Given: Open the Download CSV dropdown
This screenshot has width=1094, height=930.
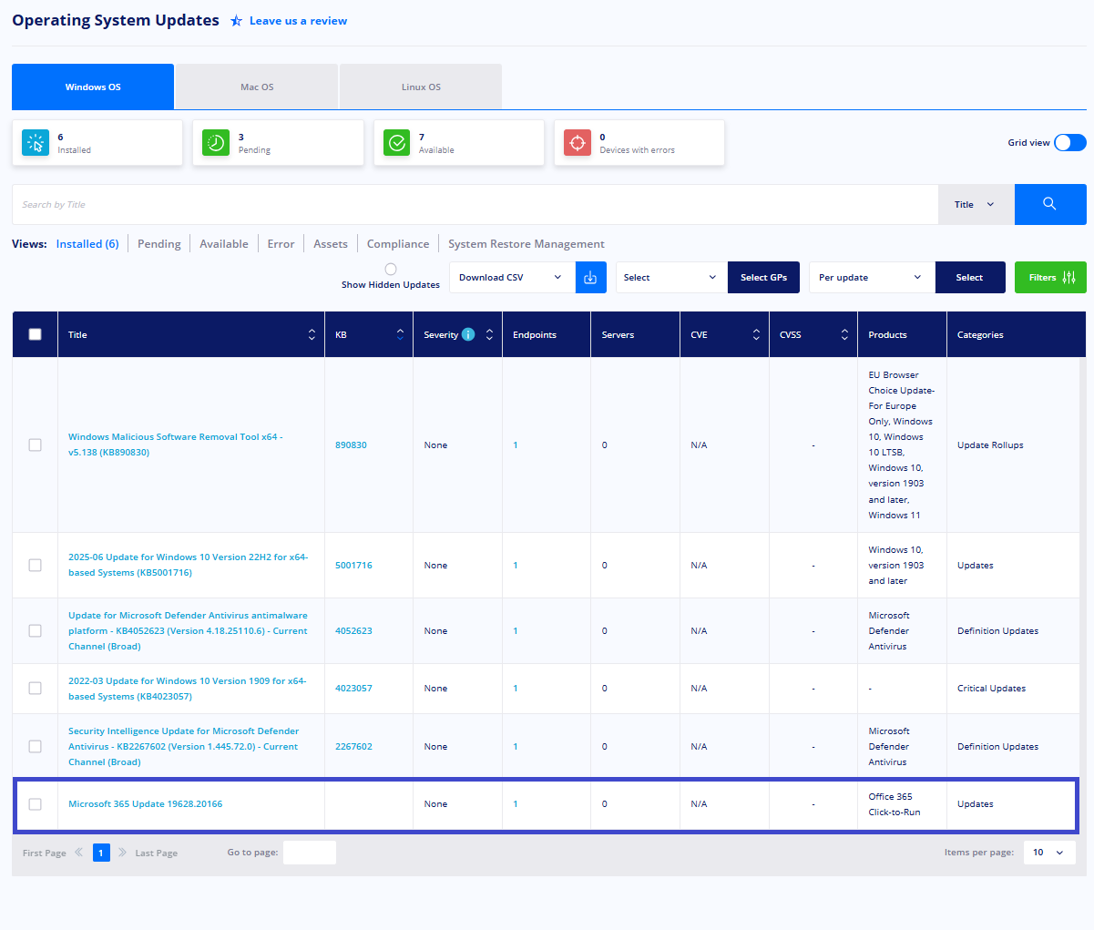Looking at the screenshot, I should 512,278.
